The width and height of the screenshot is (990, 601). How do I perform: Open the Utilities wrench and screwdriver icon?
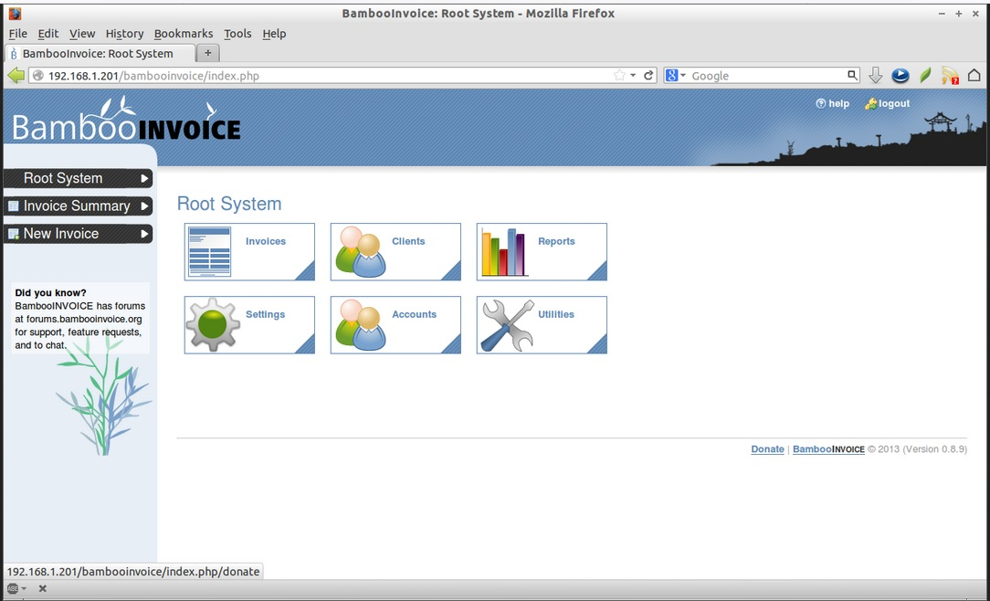pyautogui.click(x=507, y=325)
